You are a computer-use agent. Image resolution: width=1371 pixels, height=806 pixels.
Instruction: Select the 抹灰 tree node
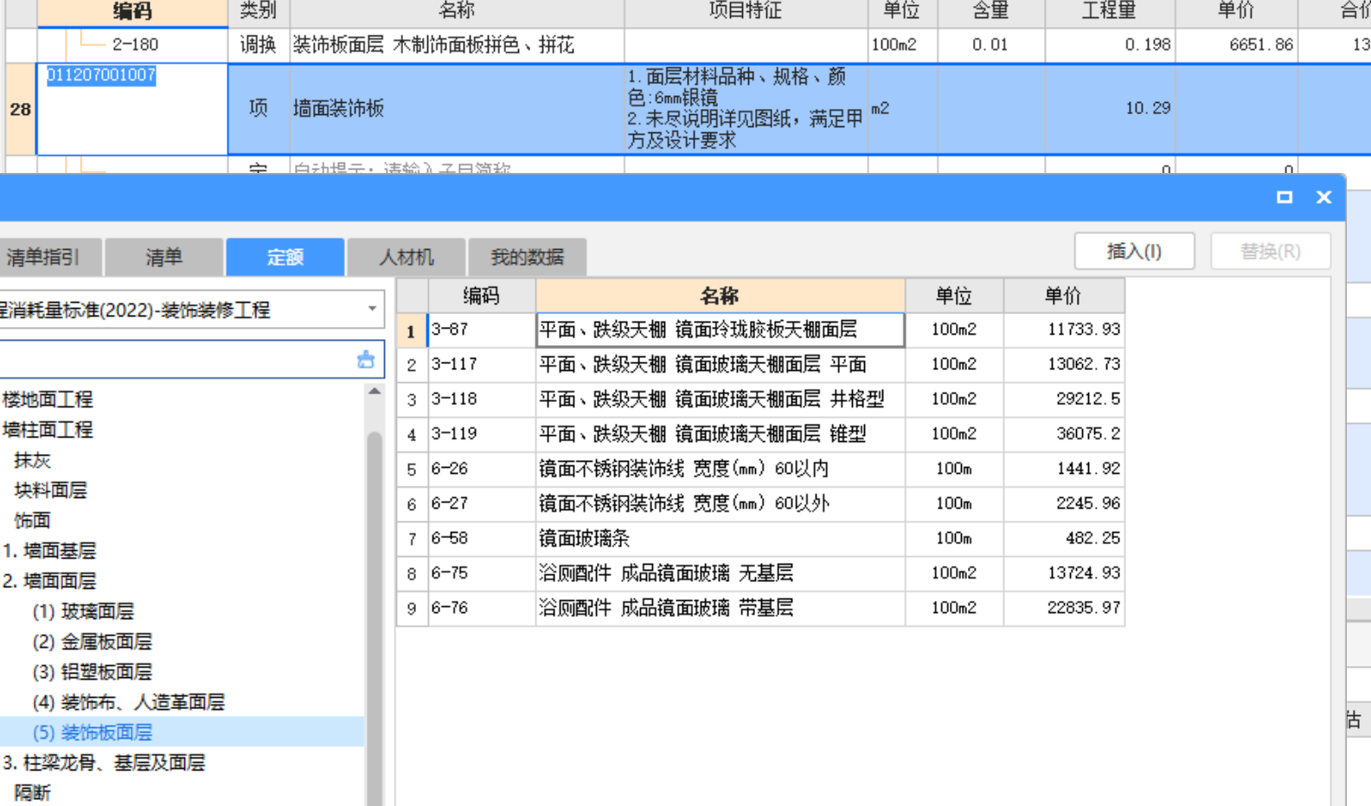pyautogui.click(x=32, y=460)
